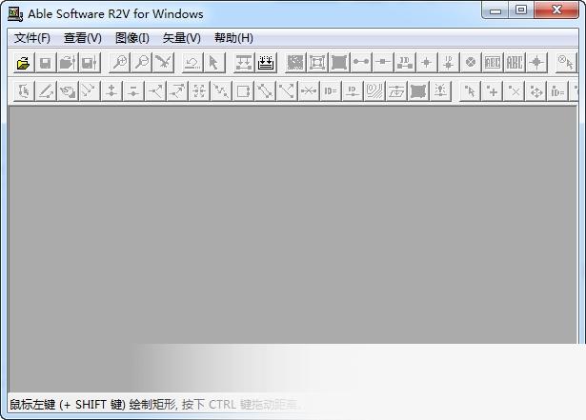Click the crossed circle with cursor icon
This screenshot has height=420, width=586.
pyautogui.click(x=565, y=63)
